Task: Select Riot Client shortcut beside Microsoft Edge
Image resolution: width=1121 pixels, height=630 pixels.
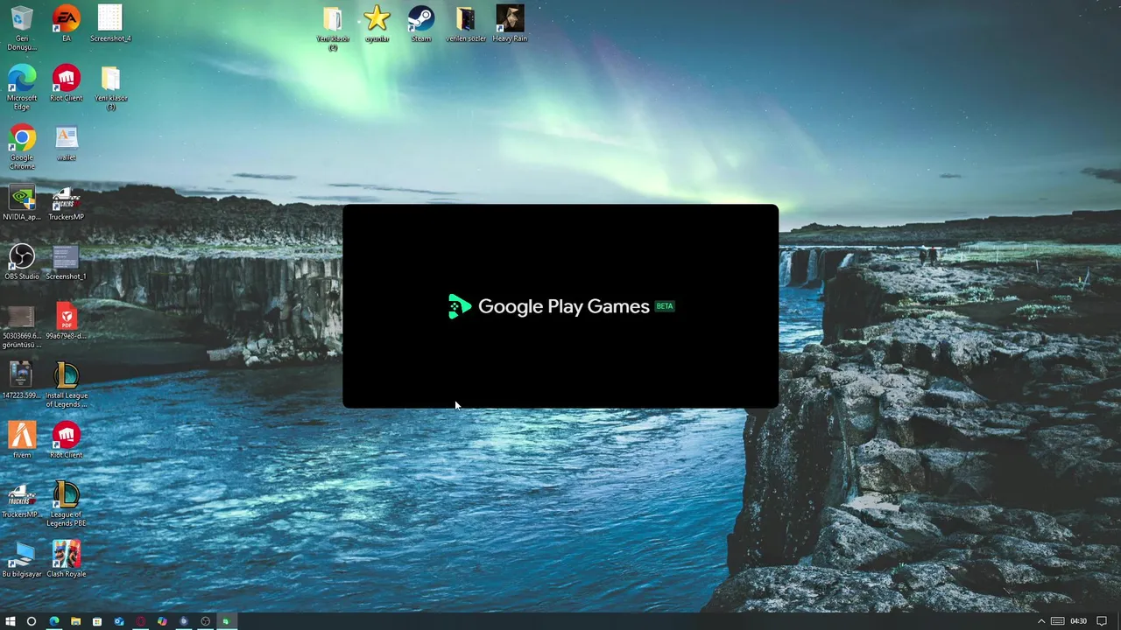Action: click(x=66, y=82)
